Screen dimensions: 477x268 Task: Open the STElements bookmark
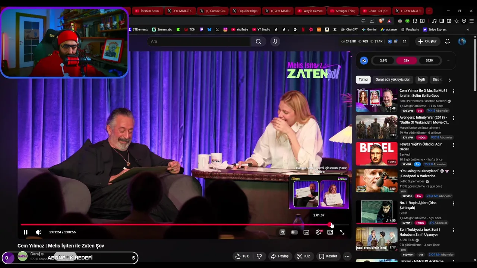[138, 29]
